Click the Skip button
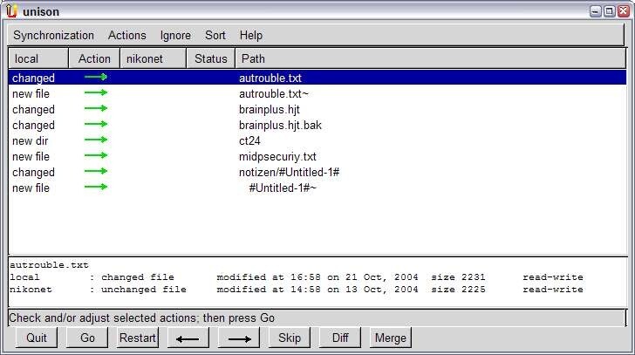Screen dimensions: 635x355 coord(290,338)
